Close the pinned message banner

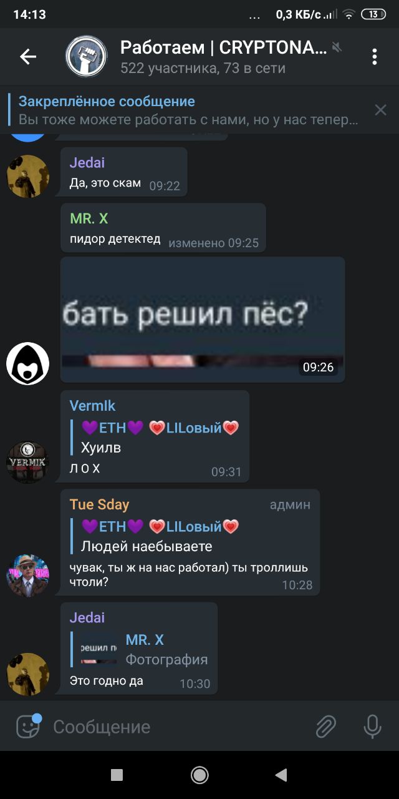tap(380, 110)
